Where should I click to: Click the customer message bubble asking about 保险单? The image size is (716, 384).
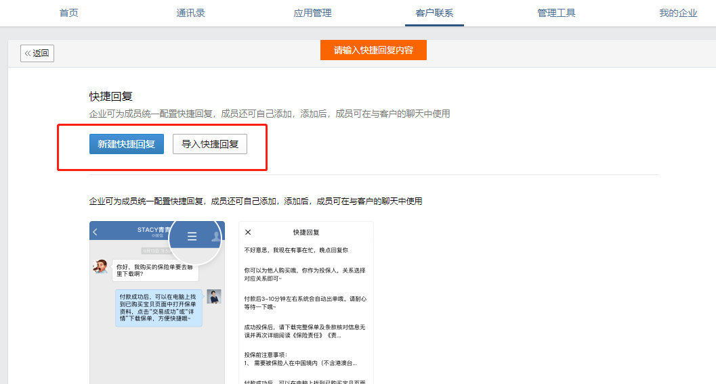click(155, 270)
